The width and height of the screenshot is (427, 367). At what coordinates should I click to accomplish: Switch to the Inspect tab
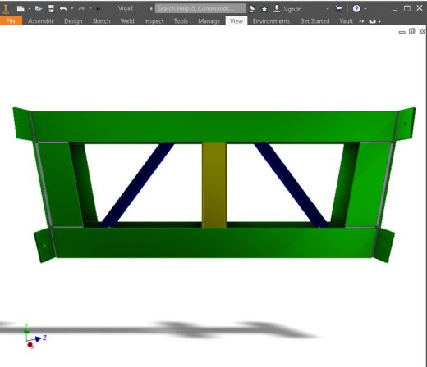pos(154,21)
